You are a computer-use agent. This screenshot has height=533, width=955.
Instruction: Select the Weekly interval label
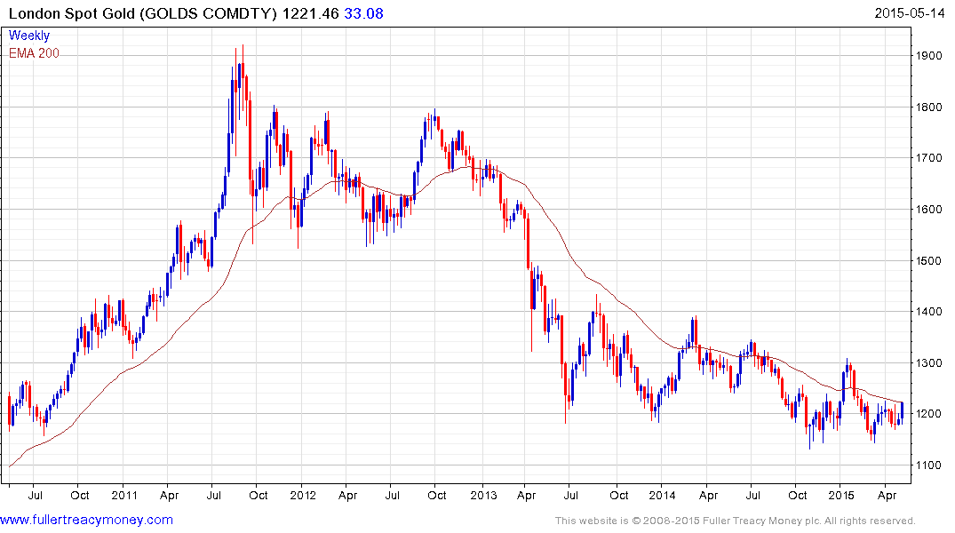(x=29, y=36)
